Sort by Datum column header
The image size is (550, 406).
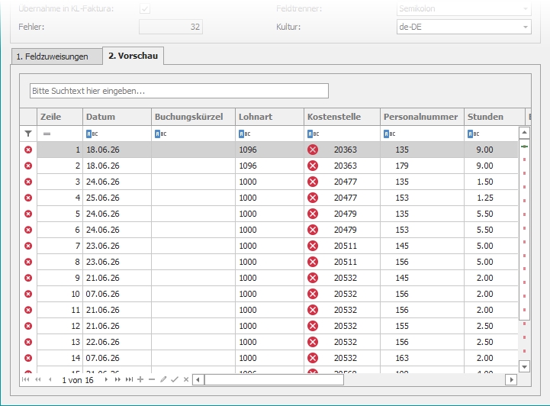[x=117, y=117]
